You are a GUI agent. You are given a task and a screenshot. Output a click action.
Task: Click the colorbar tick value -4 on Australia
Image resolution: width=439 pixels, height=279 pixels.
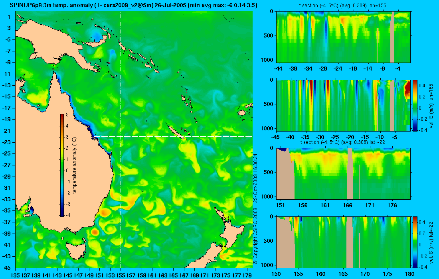click(68, 215)
